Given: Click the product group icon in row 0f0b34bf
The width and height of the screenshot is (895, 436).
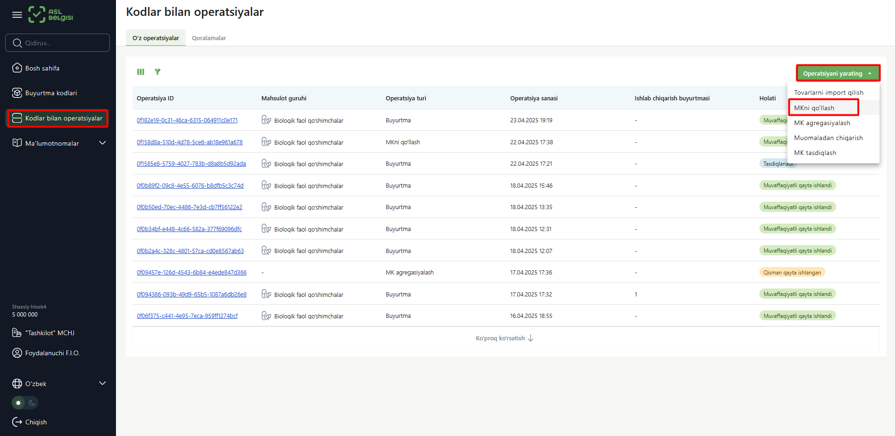Looking at the screenshot, I should click(267, 229).
